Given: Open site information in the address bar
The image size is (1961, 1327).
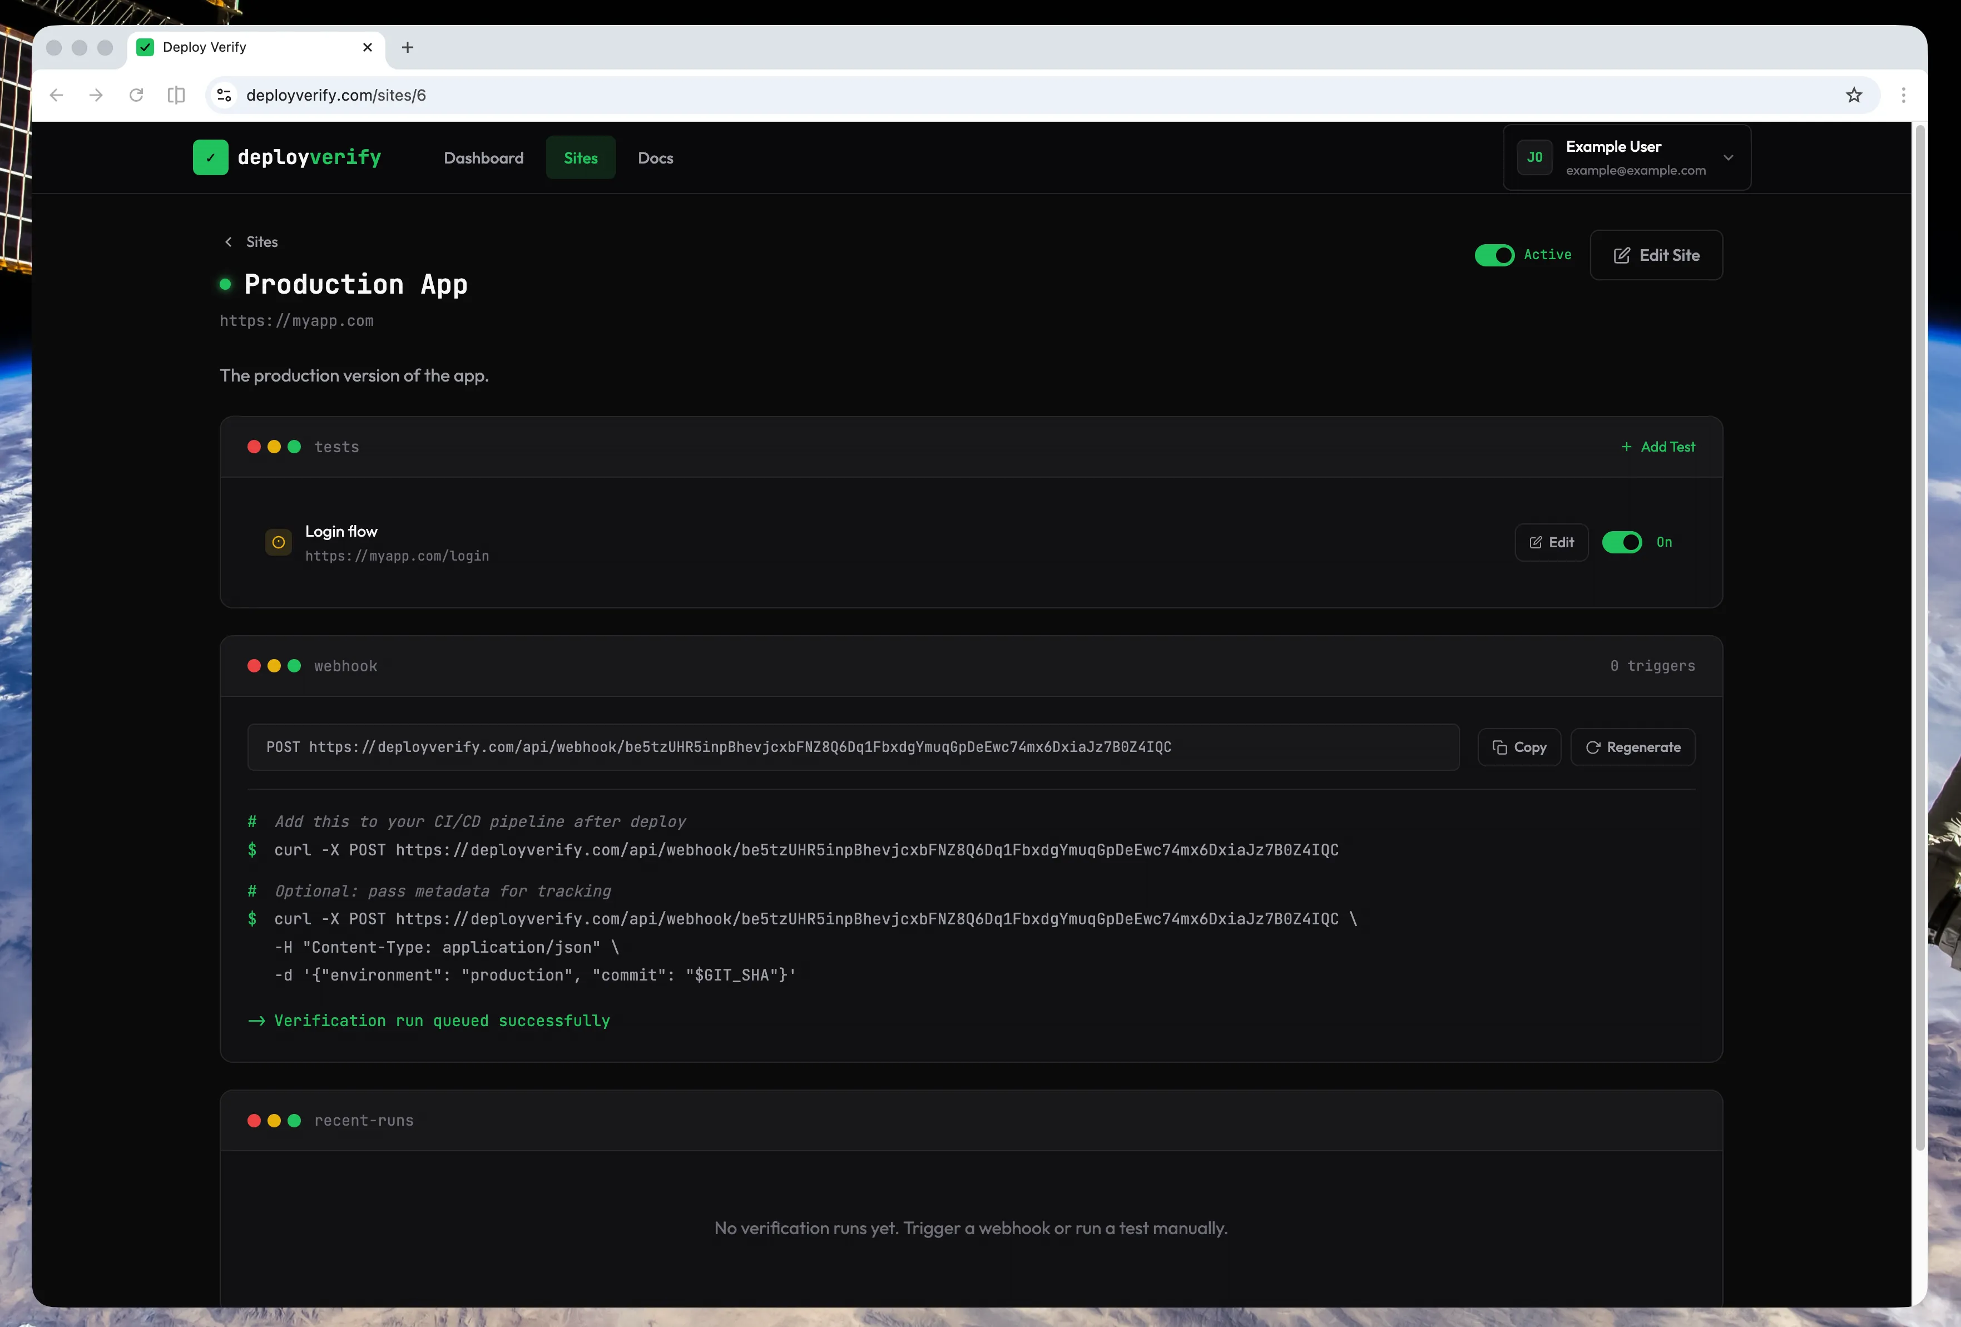Looking at the screenshot, I should (x=224, y=95).
